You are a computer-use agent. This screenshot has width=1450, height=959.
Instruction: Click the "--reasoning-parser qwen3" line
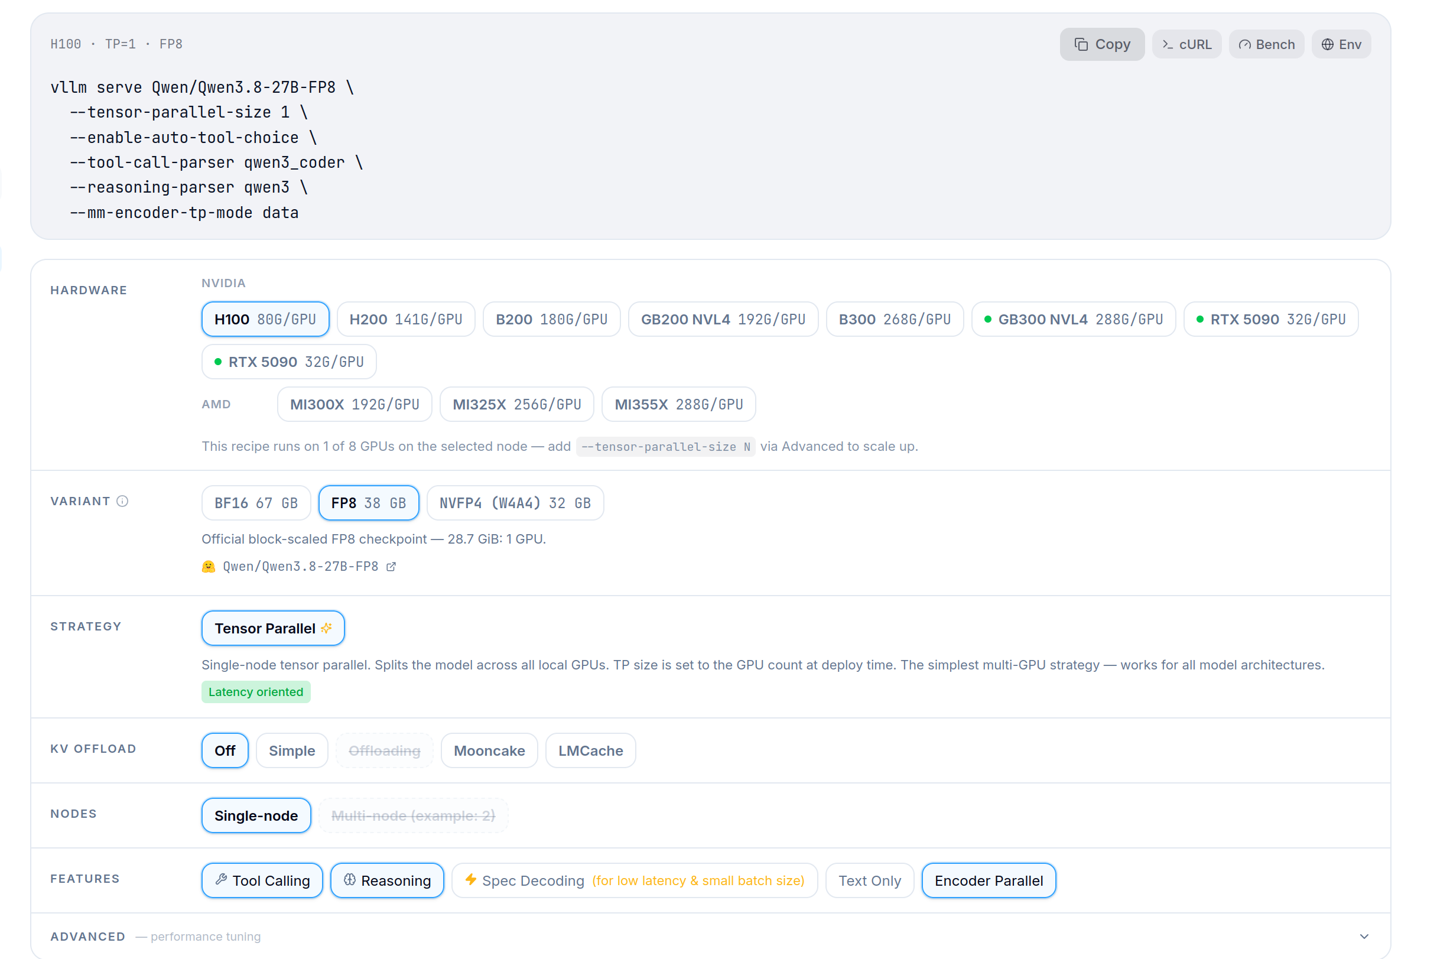click(189, 187)
